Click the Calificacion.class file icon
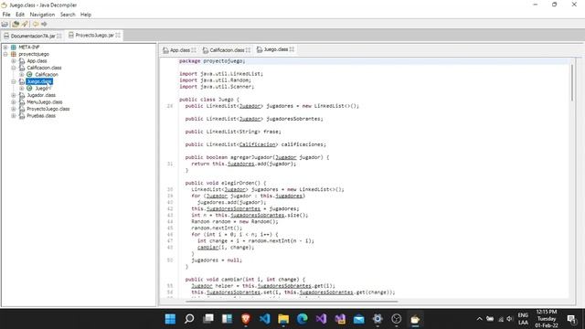Image resolution: width=585 pixels, height=329 pixels. tap(22, 68)
